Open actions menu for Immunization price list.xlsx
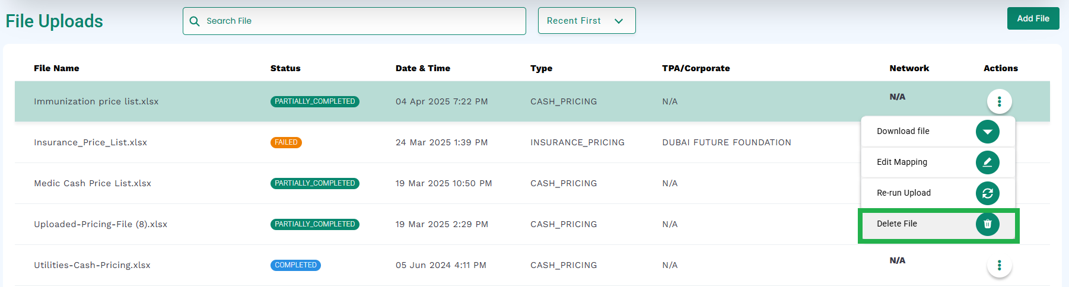The height and width of the screenshot is (287, 1069). [x=999, y=101]
